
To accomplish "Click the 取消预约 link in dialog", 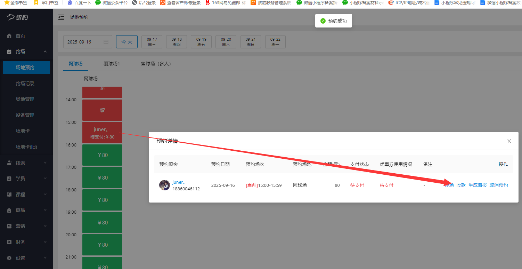I will (x=499, y=185).
